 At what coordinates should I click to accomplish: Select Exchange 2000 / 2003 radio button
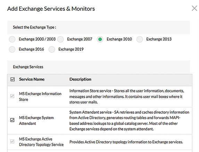pos(12,39)
